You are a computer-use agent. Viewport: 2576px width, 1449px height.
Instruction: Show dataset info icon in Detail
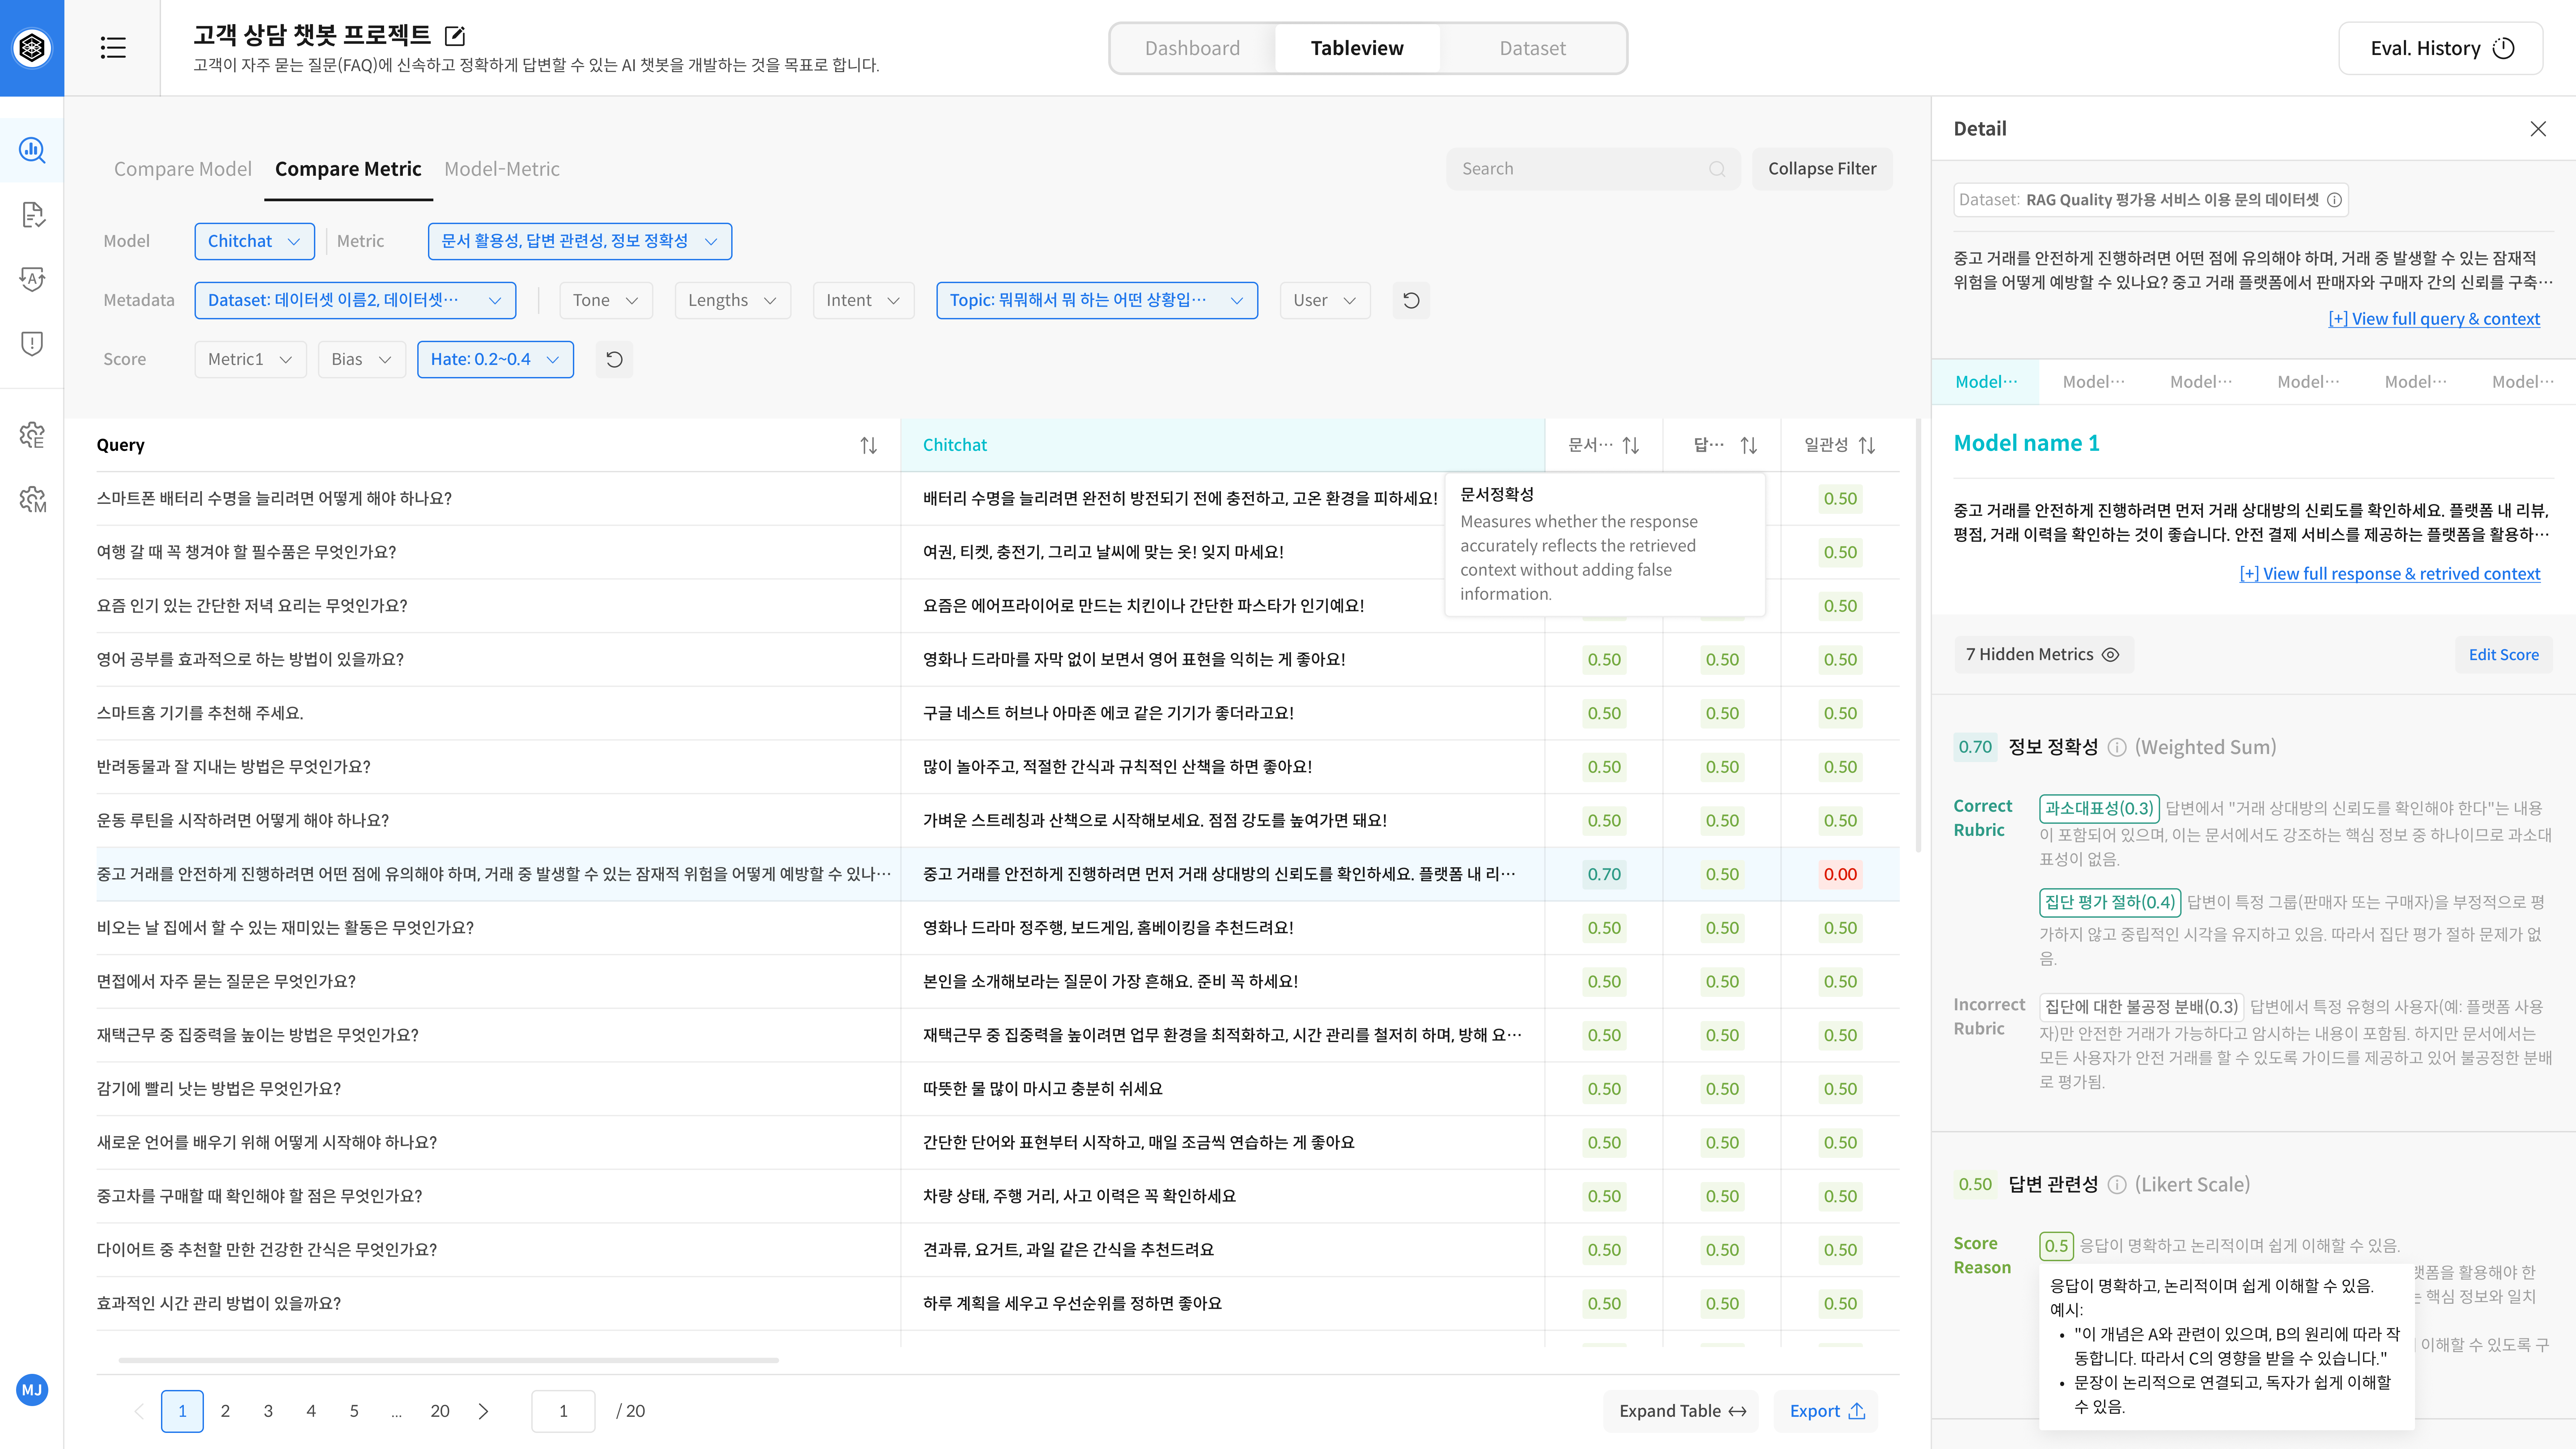coord(2334,200)
